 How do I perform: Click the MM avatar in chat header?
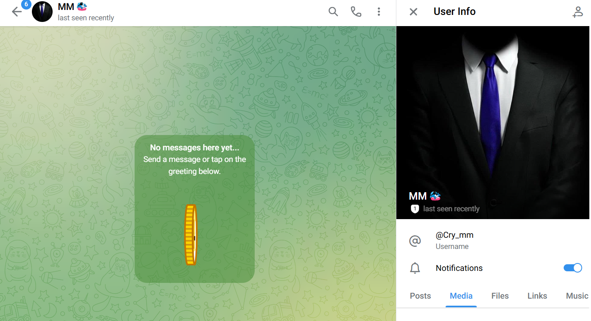click(x=42, y=12)
